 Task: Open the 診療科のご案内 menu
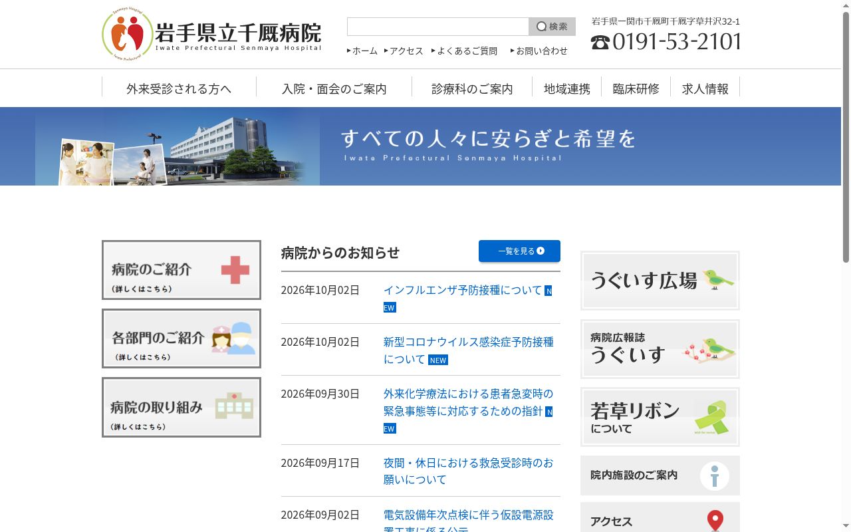coord(472,88)
